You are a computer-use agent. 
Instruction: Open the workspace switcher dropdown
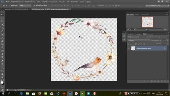[x=157, y=6]
